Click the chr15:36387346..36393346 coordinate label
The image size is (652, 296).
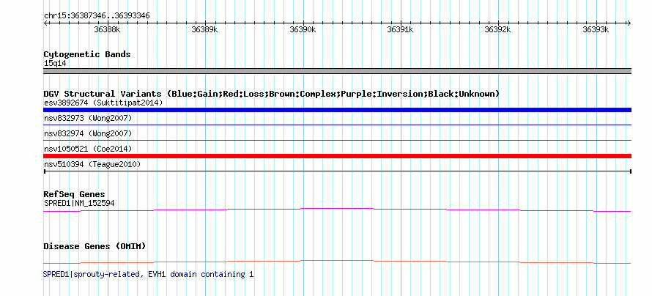click(x=97, y=16)
